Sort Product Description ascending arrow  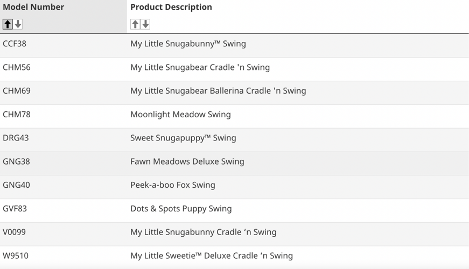(135, 24)
